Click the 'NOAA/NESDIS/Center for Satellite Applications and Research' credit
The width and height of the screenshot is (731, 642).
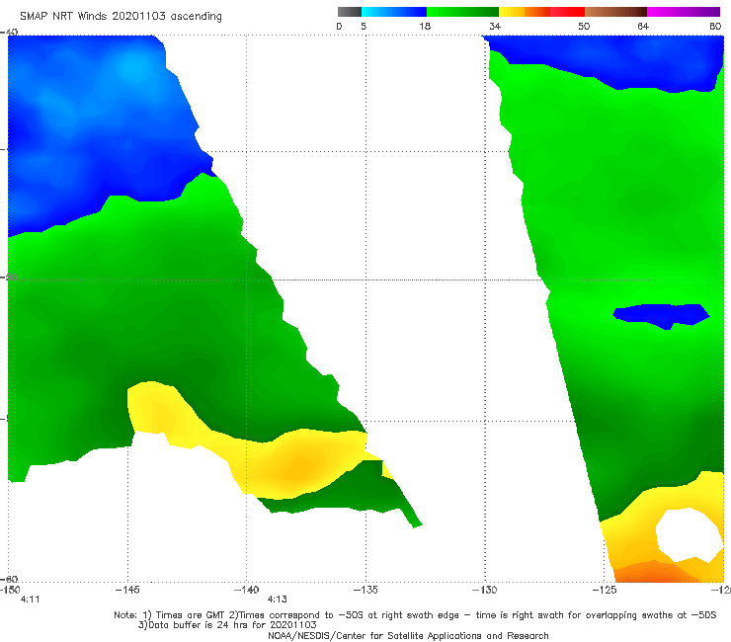tap(408, 636)
